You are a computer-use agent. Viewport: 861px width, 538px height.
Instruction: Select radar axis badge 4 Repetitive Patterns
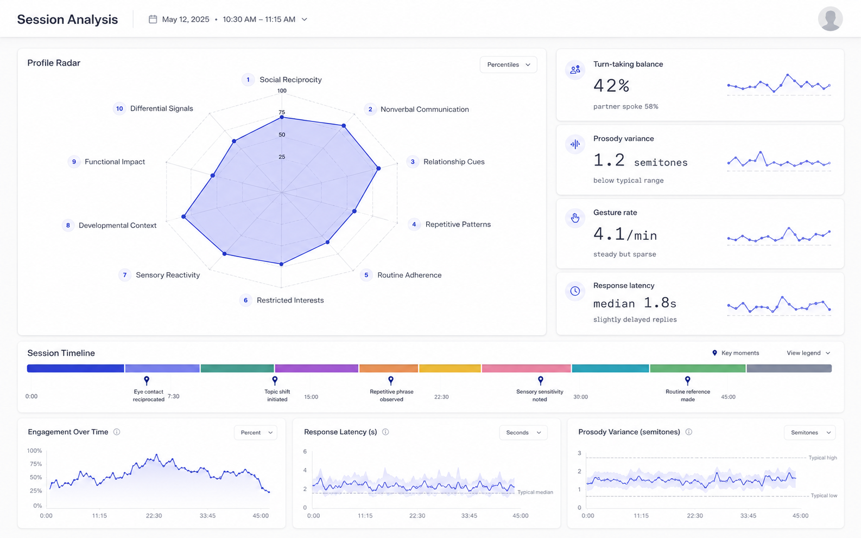coord(414,224)
